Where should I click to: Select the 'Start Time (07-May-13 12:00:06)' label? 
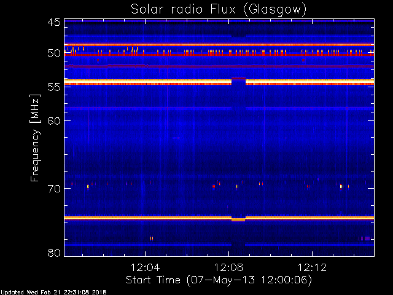(x=219, y=280)
